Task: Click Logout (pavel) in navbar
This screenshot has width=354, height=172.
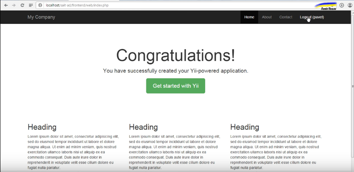Action: click(312, 17)
